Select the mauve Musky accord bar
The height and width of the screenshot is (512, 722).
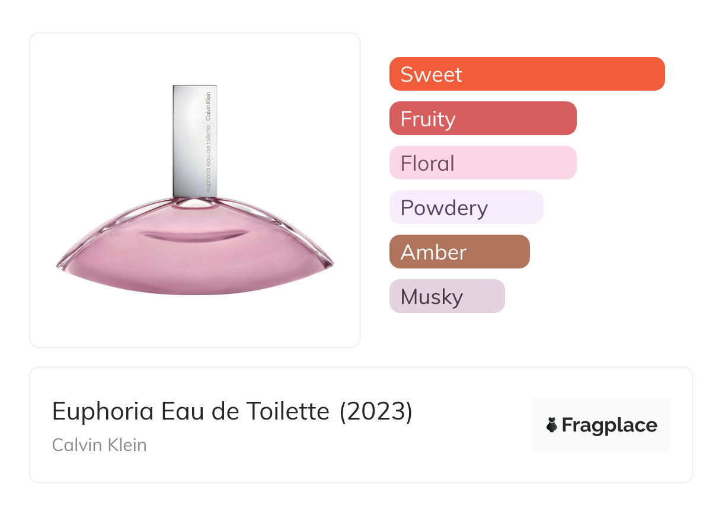446,296
